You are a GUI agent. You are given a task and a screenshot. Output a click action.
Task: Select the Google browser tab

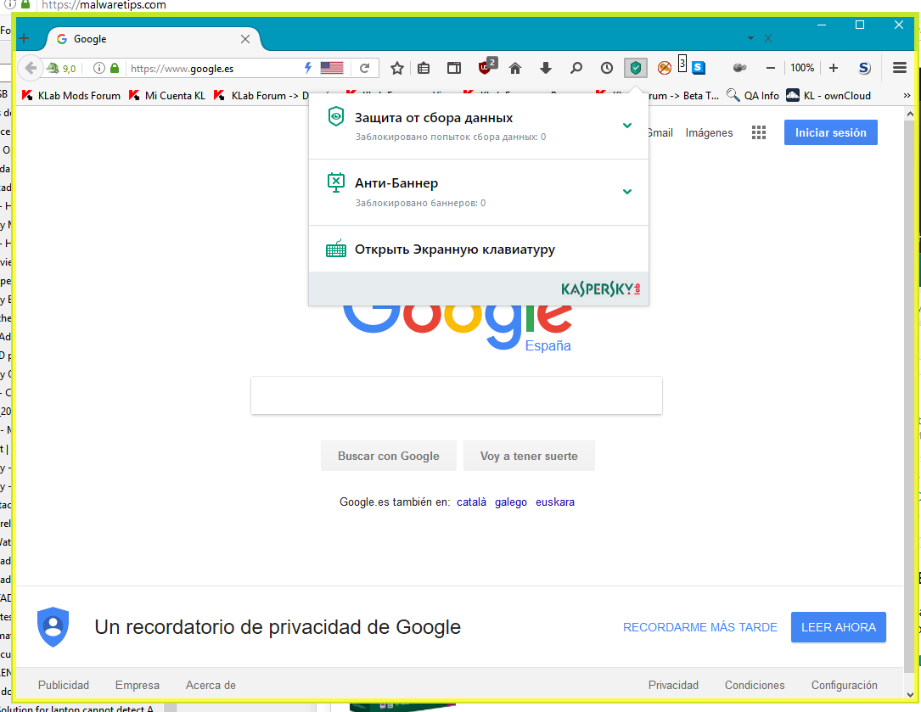153,39
